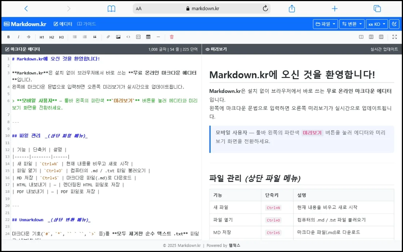Click the 미리보기 preview panel header

216,49
